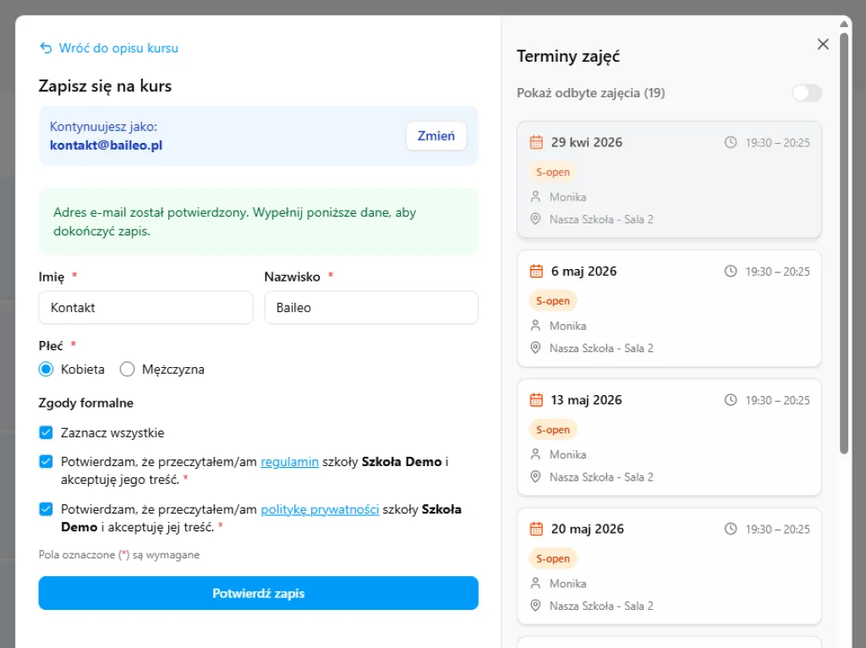Click calendar icon on 13 maj 2026 card
Viewport: 866px width, 648px height.
(536, 399)
